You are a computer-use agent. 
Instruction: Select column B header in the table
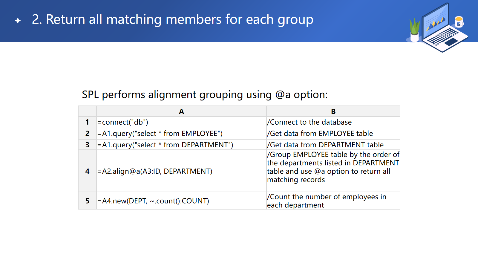coord(333,111)
